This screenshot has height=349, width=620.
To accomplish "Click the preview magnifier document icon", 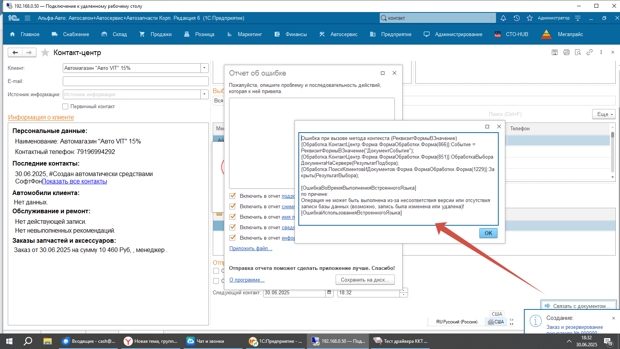I will tap(578, 52).
